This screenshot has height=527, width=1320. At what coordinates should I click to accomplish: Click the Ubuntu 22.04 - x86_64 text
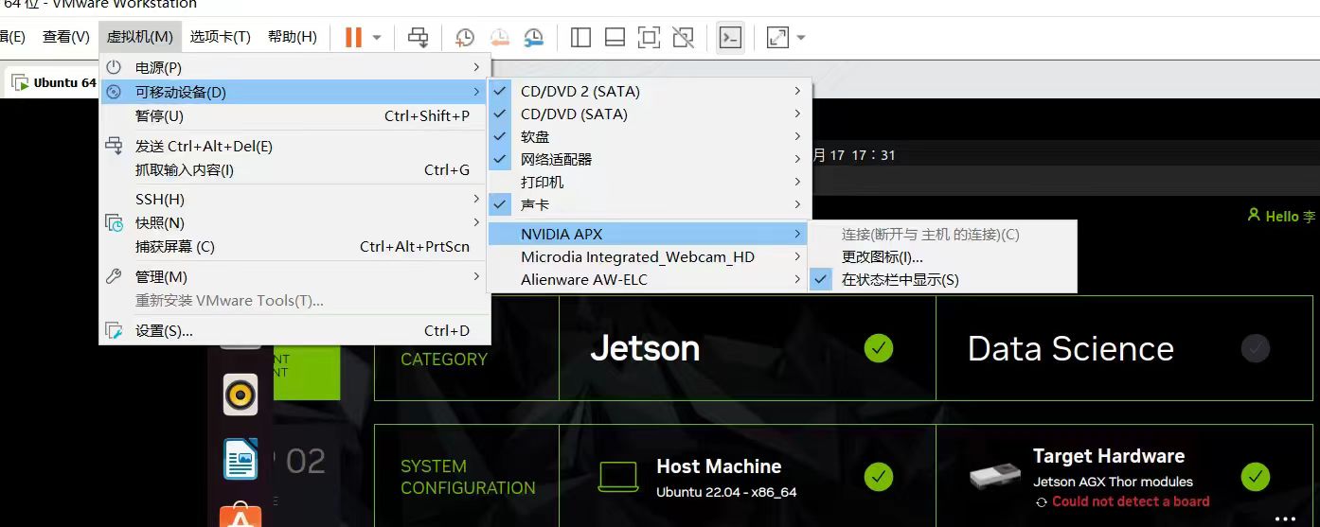click(x=726, y=492)
